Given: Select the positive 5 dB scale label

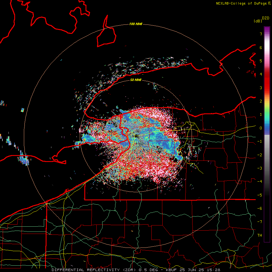Looking at the screenshot, I should tap(261, 61).
